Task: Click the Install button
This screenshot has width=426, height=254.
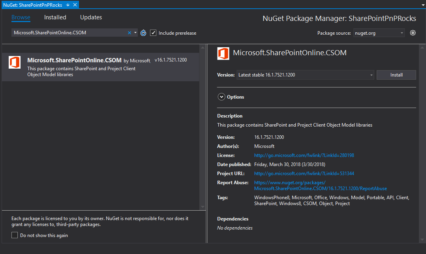Action: [396, 75]
